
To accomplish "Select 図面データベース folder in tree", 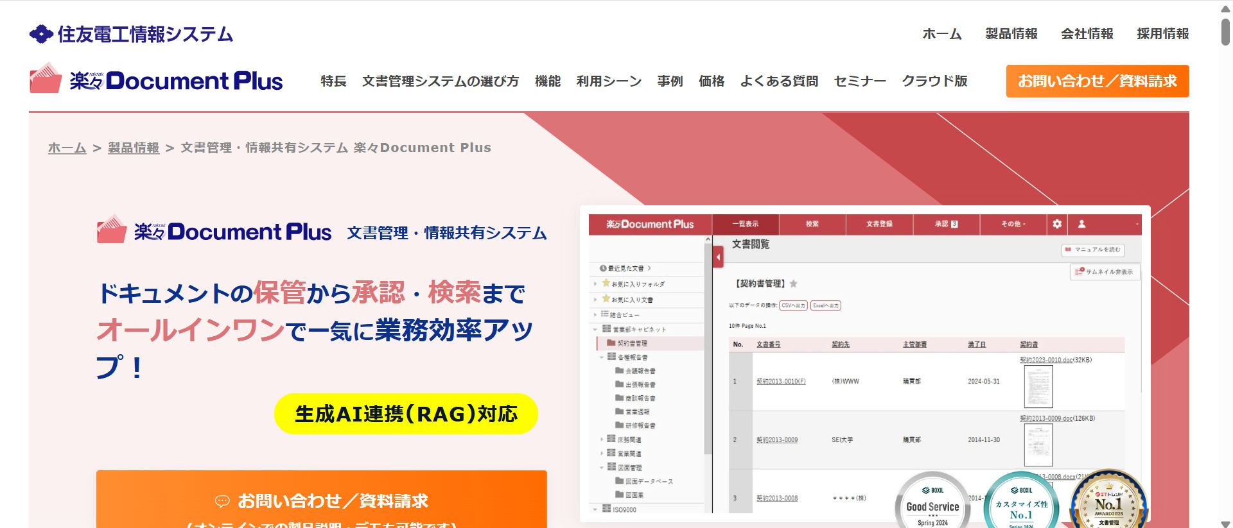I will coord(644,481).
